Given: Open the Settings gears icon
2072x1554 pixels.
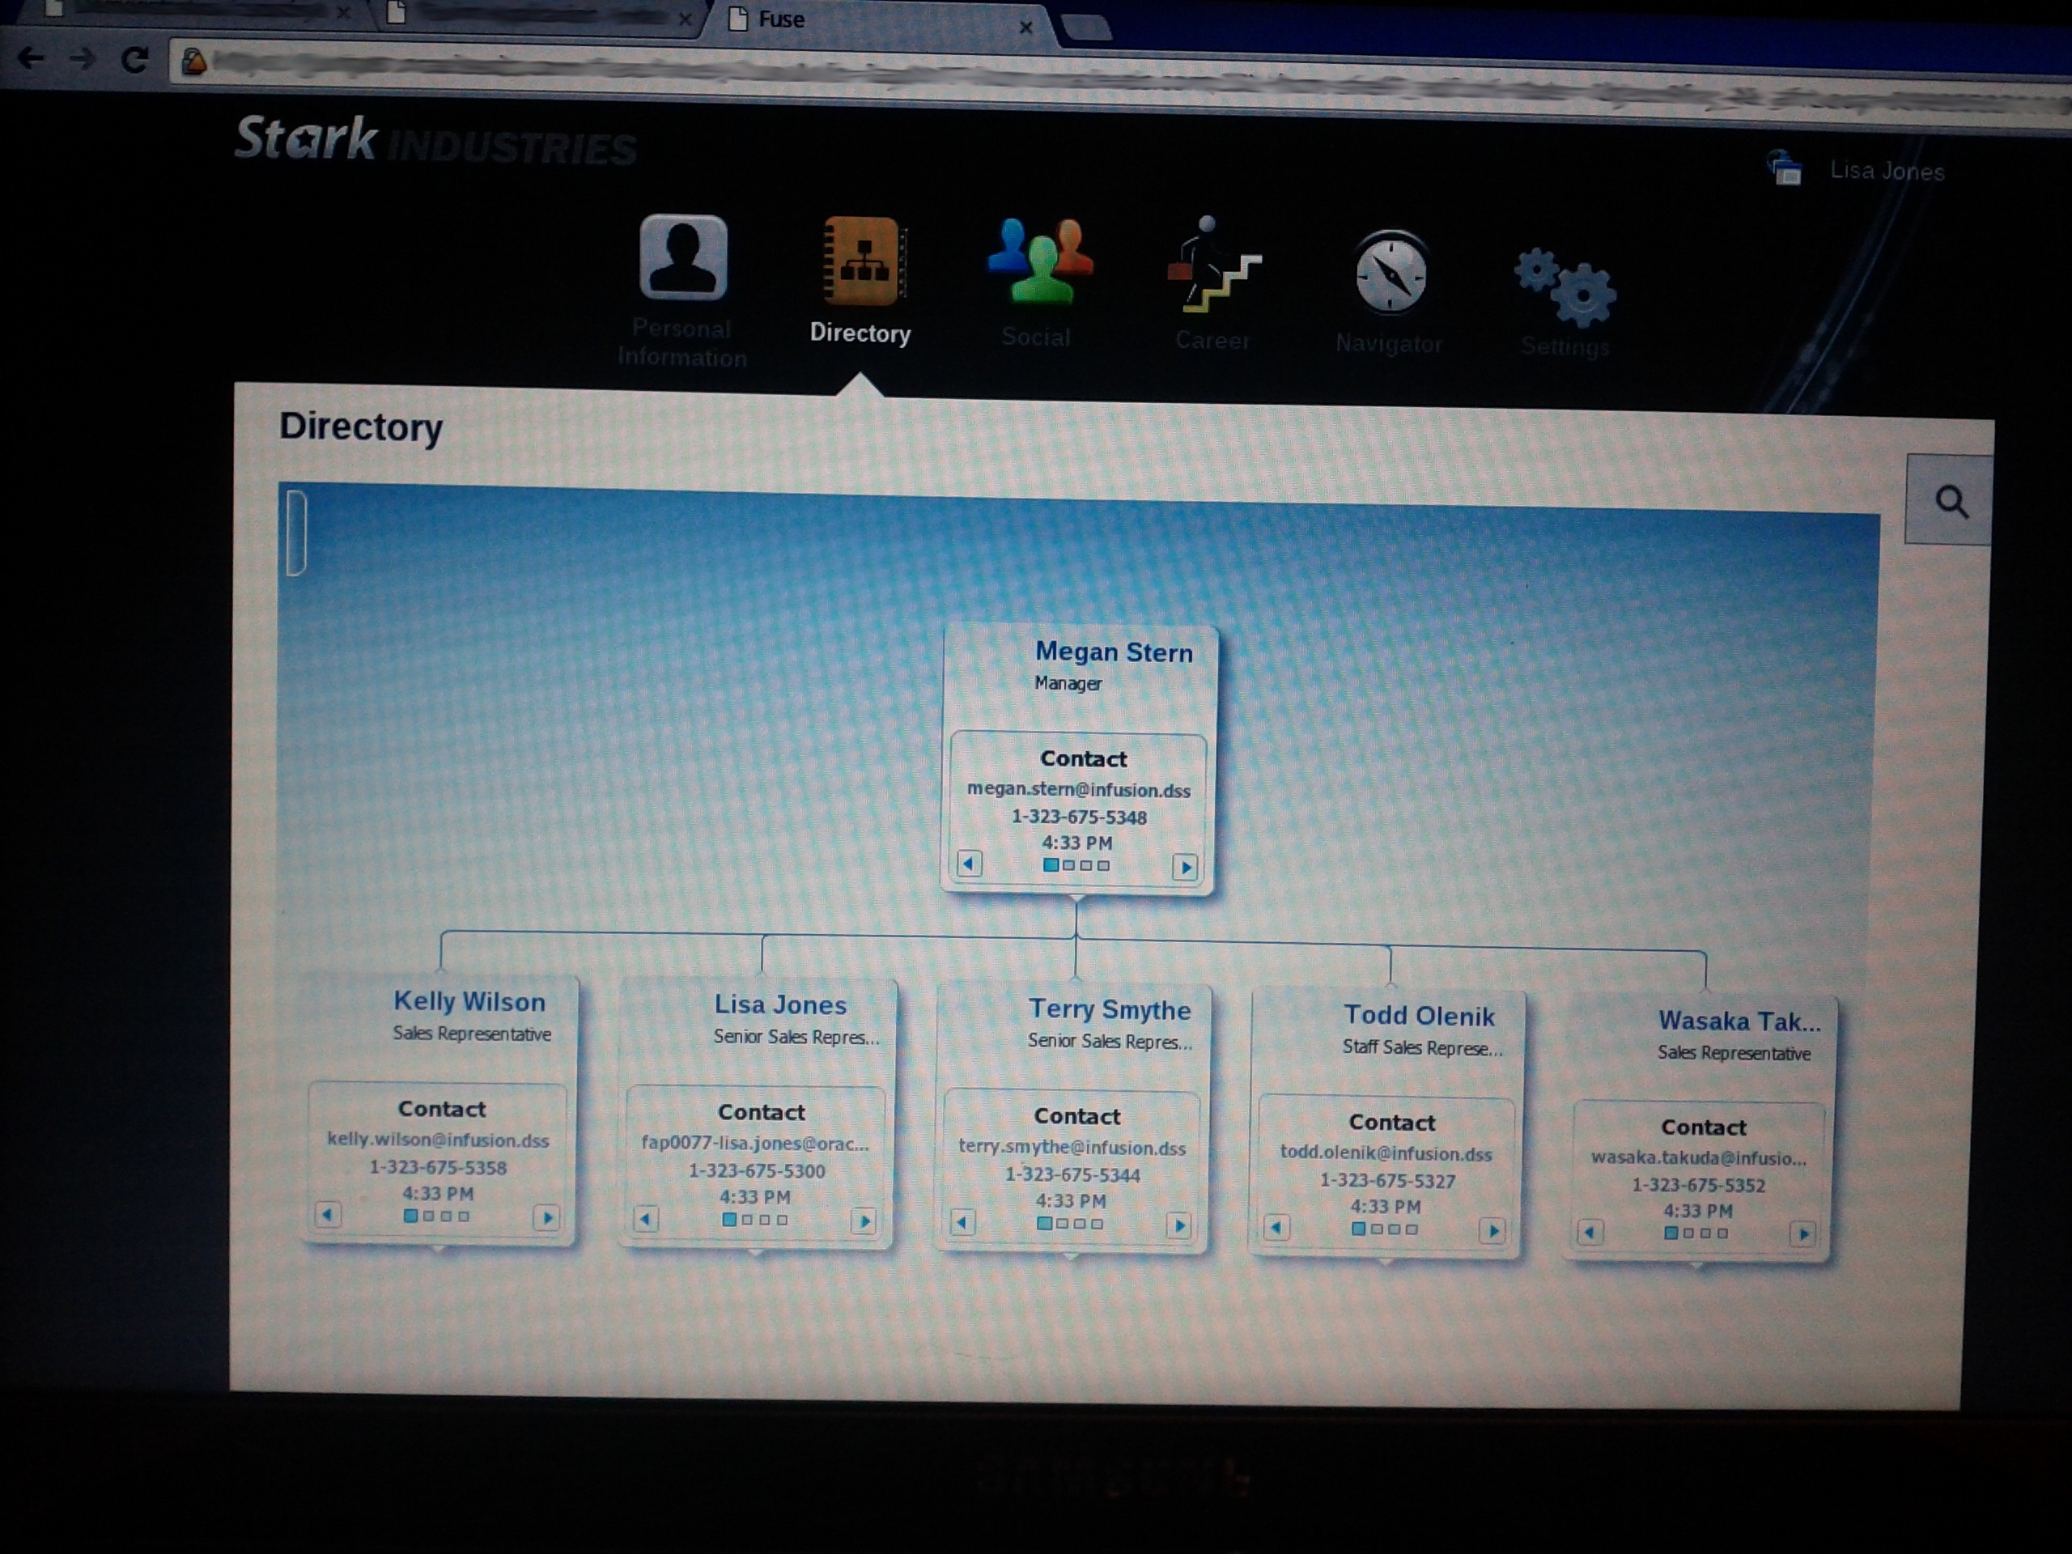Looking at the screenshot, I should click(x=1566, y=286).
